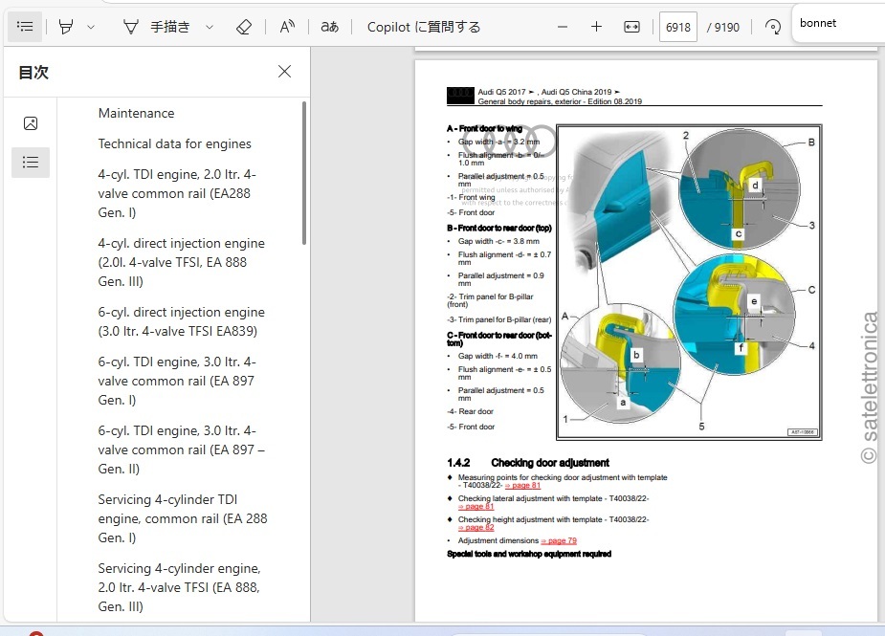Open 6-cyl. direct injection engine EA839 entry
This screenshot has width=885, height=636.
coord(181,321)
